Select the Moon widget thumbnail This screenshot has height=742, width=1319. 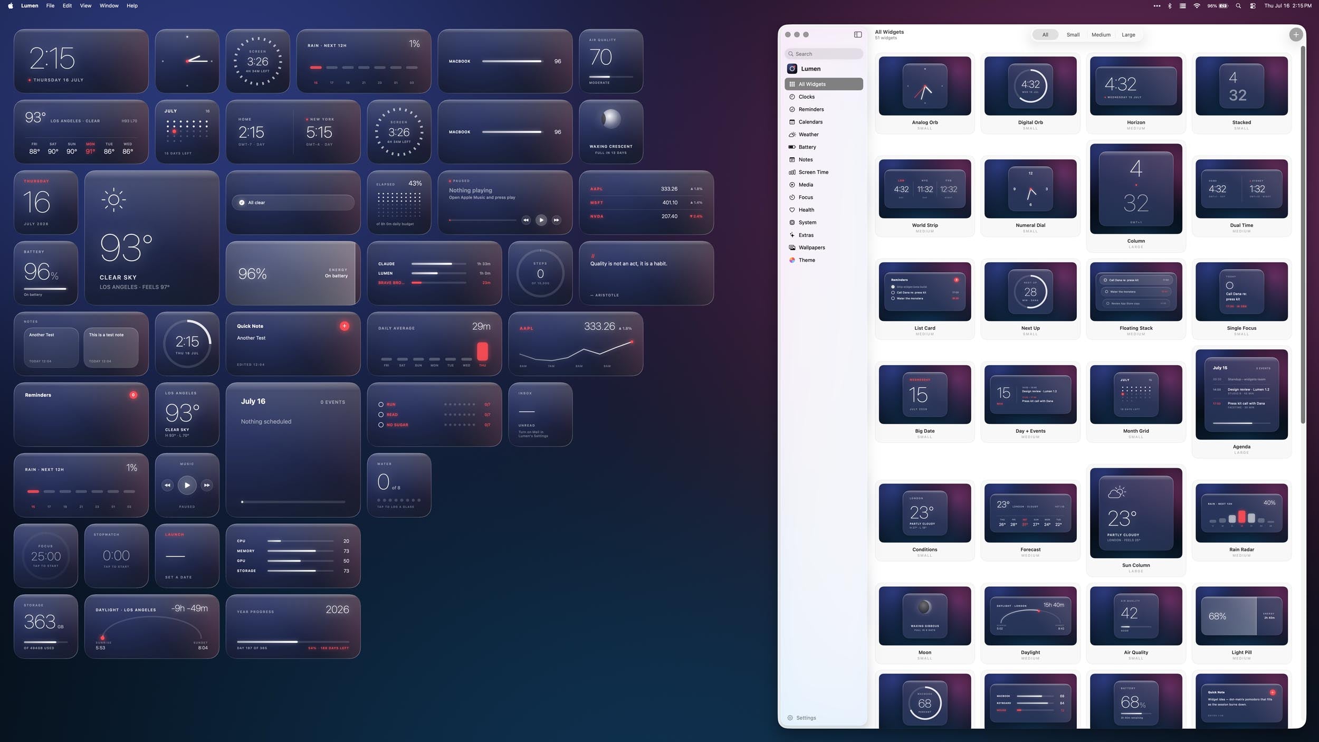pos(924,616)
